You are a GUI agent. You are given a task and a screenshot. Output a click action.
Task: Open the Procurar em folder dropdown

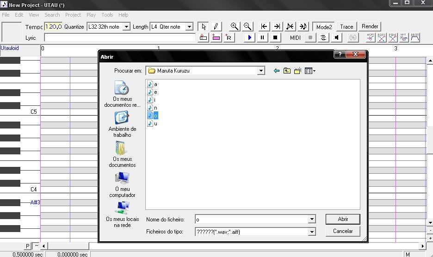click(261, 71)
